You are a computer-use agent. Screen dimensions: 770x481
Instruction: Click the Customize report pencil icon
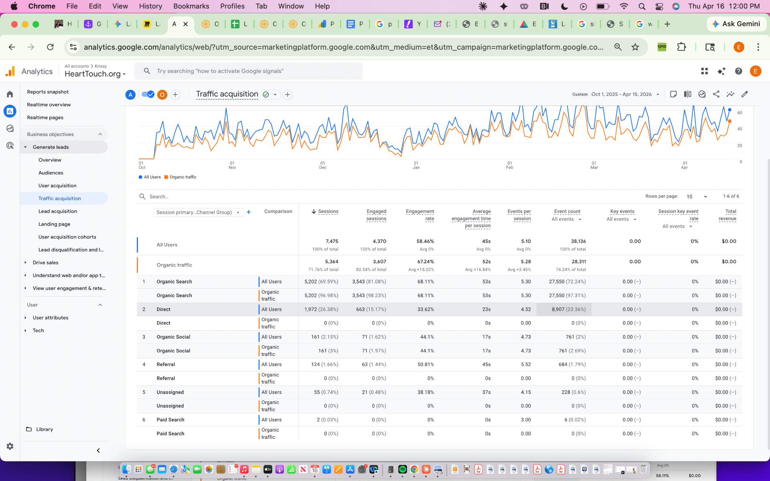coord(745,94)
